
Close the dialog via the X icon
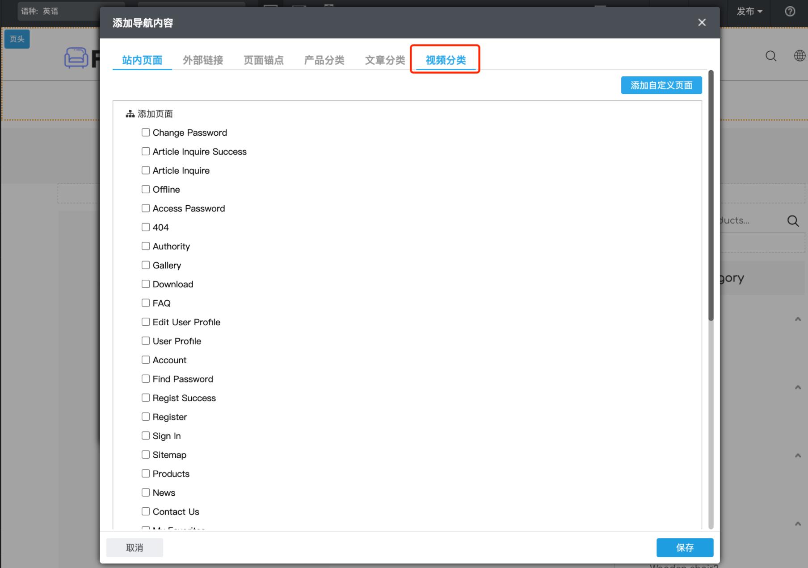pos(701,22)
